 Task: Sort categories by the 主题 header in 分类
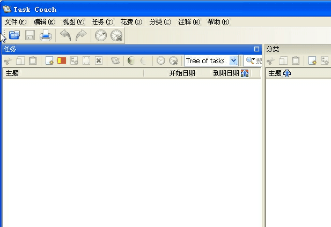(x=298, y=73)
